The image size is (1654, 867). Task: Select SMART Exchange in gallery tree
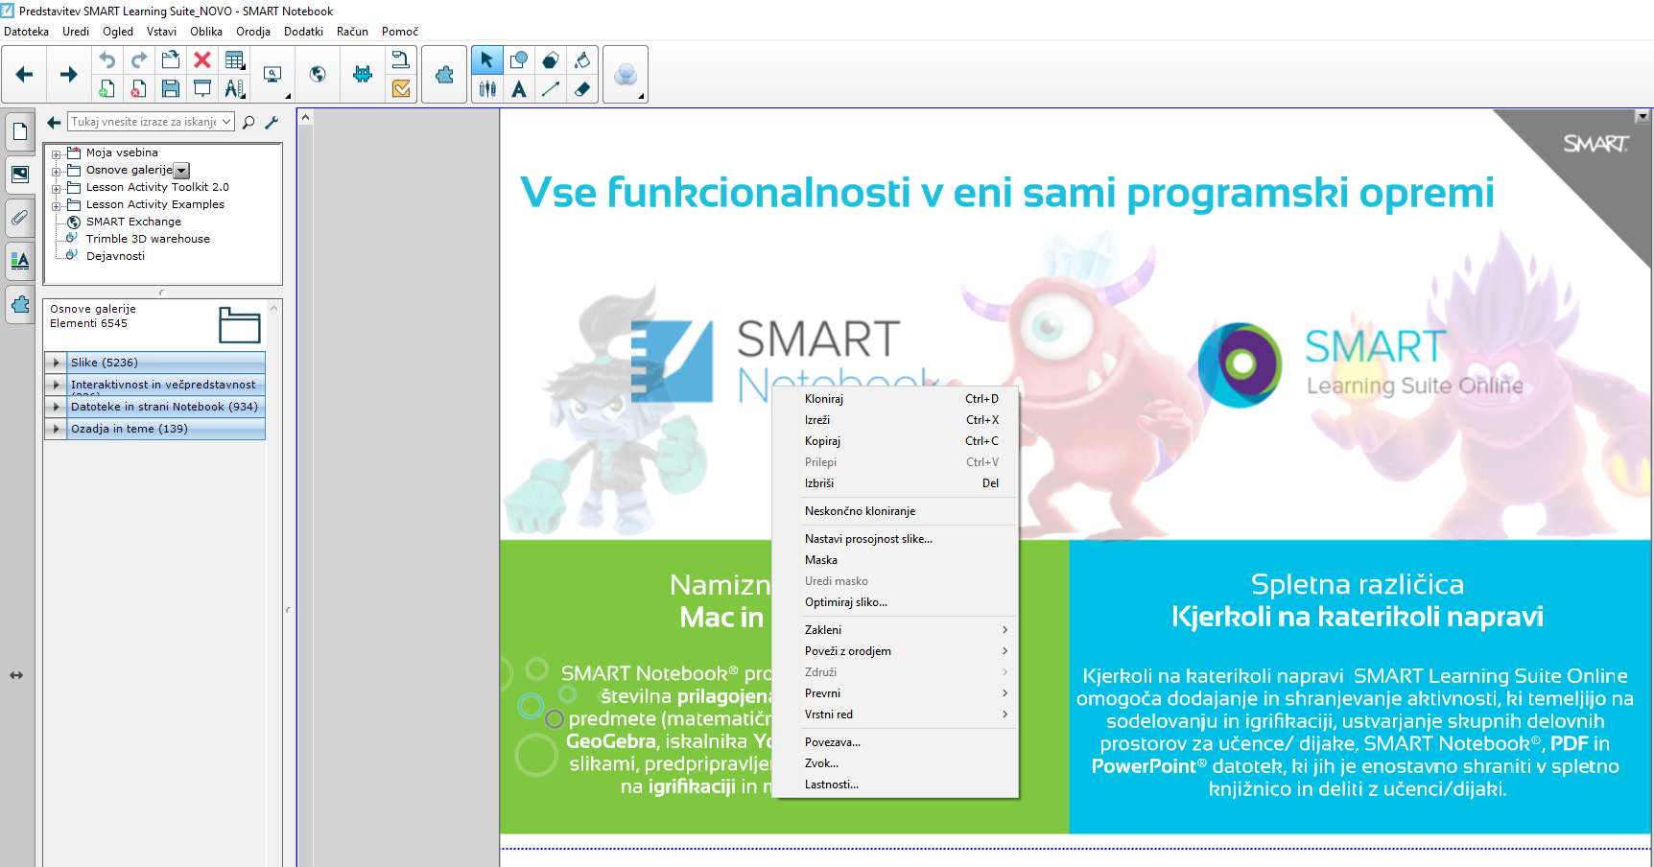coord(133,222)
